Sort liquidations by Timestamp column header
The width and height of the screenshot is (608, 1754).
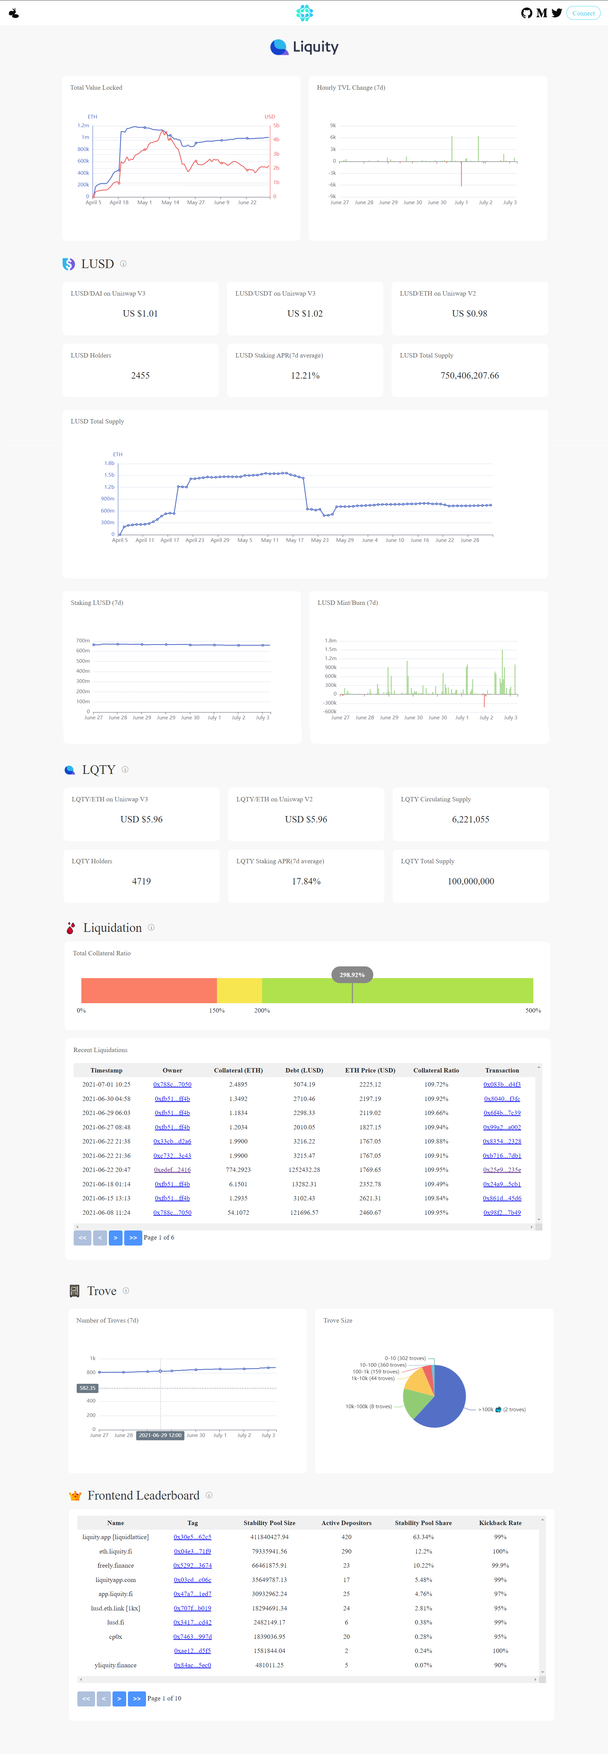click(106, 1070)
